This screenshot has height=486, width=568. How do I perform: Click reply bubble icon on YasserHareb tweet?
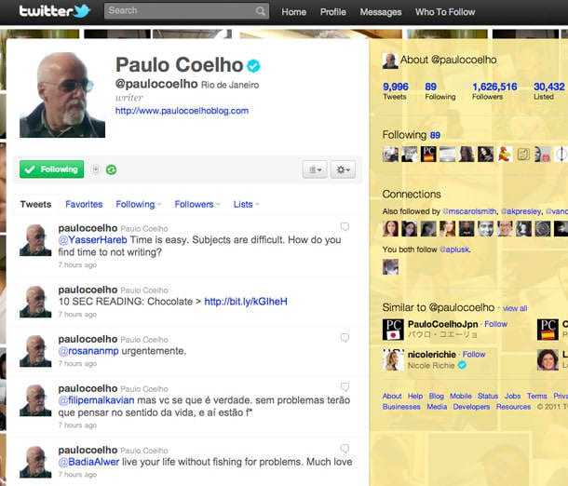[345, 226]
